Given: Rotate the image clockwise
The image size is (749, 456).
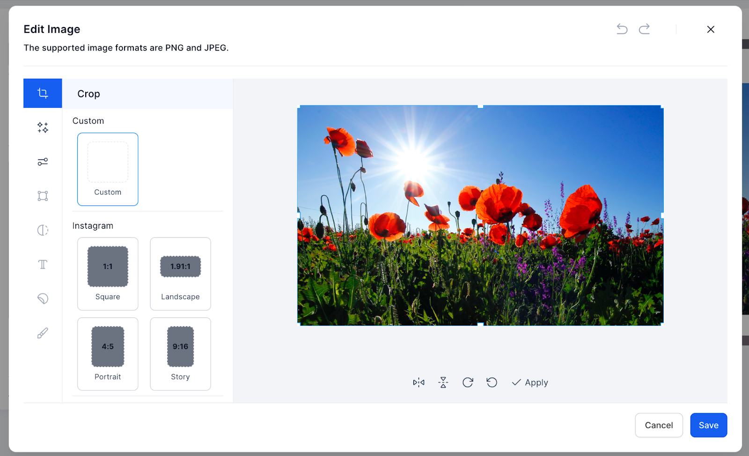Looking at the screenshot, I should (468, 382).
